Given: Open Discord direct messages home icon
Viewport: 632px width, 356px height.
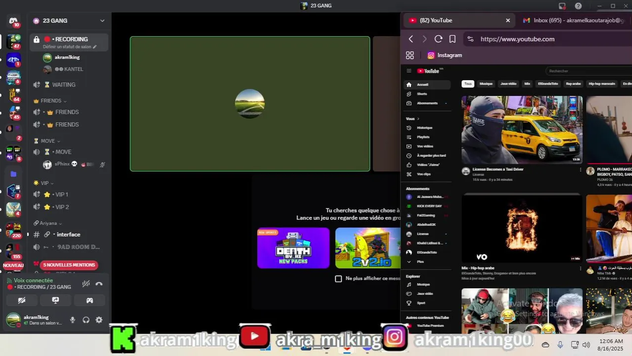Looking at the screenshot, I should pyautogui.click(x=13, y=21).
